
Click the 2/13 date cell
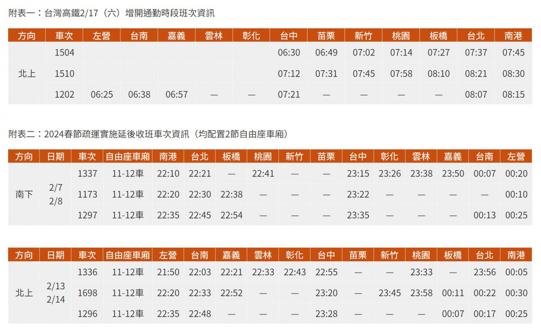(55, 286)
